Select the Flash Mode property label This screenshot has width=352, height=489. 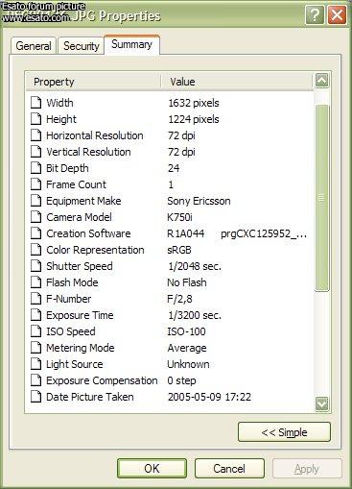72,282
